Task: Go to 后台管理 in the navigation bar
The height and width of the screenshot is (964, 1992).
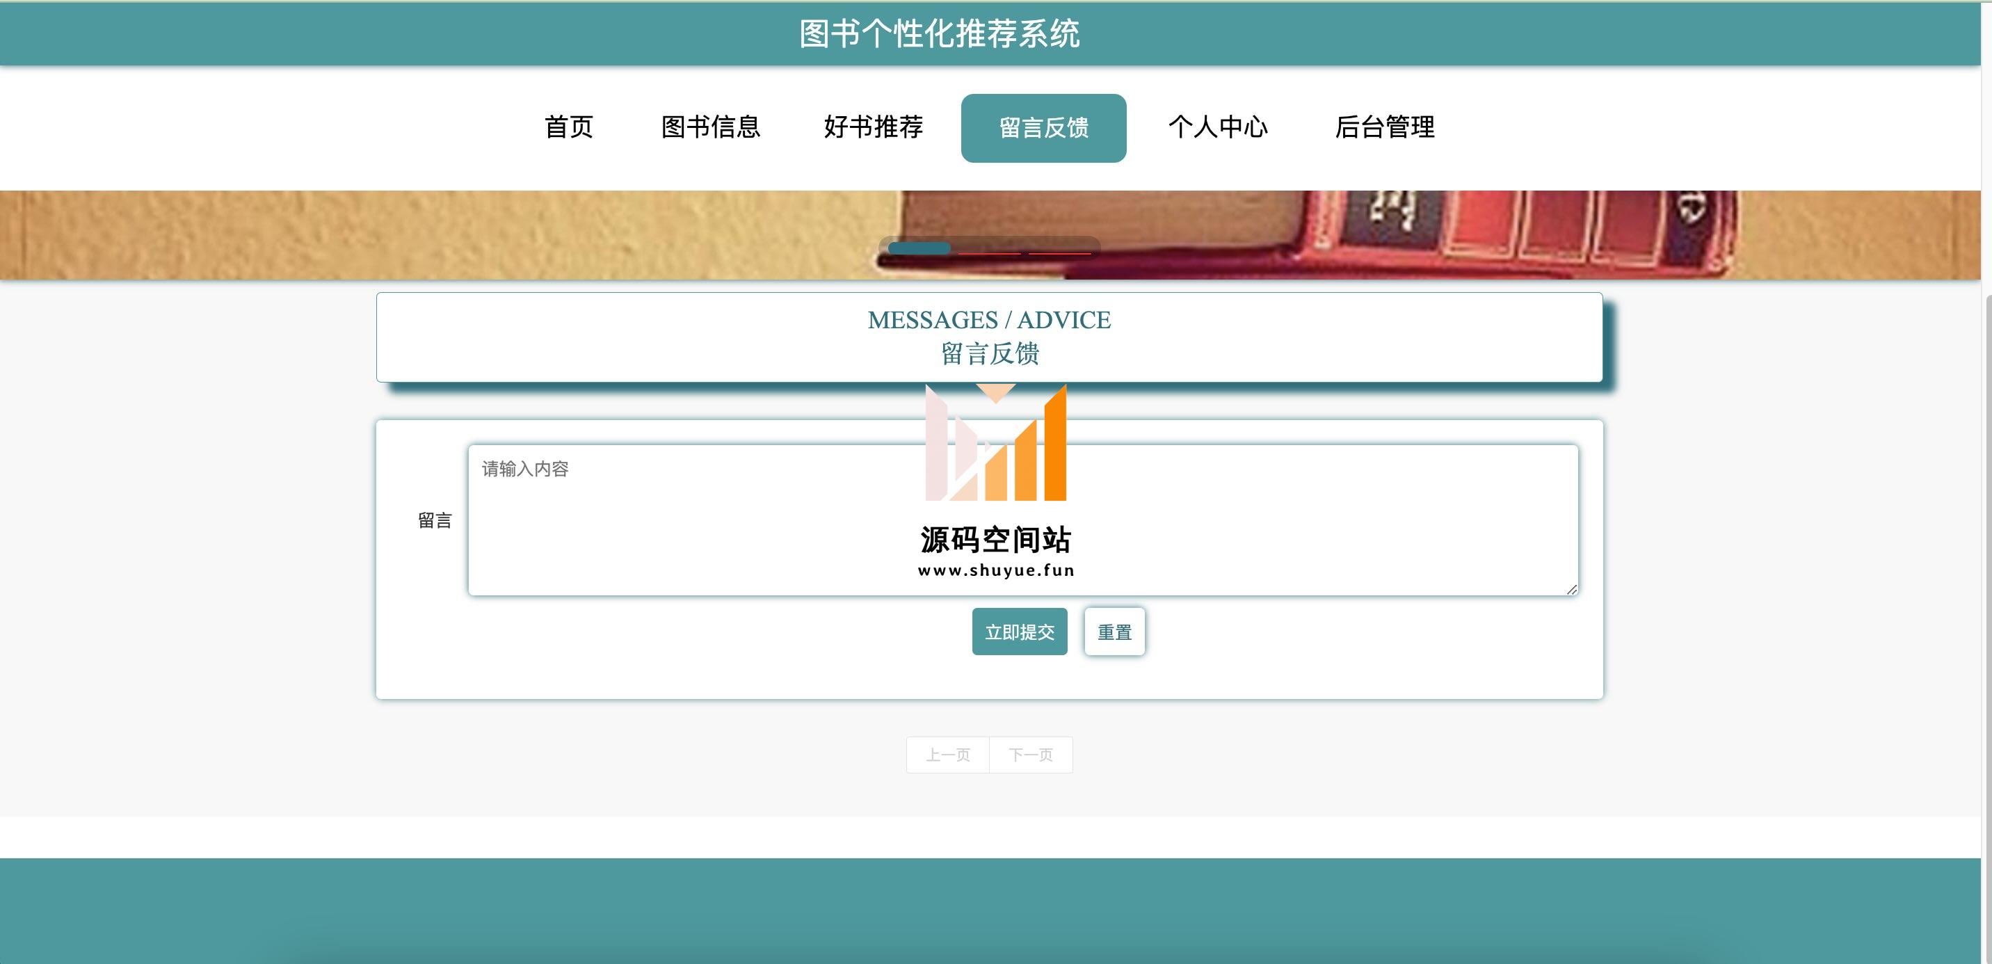Action: click(1385, 127)
